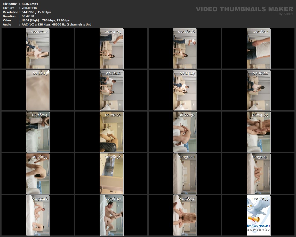Click the duration value 00:42:58

point(28,16)
